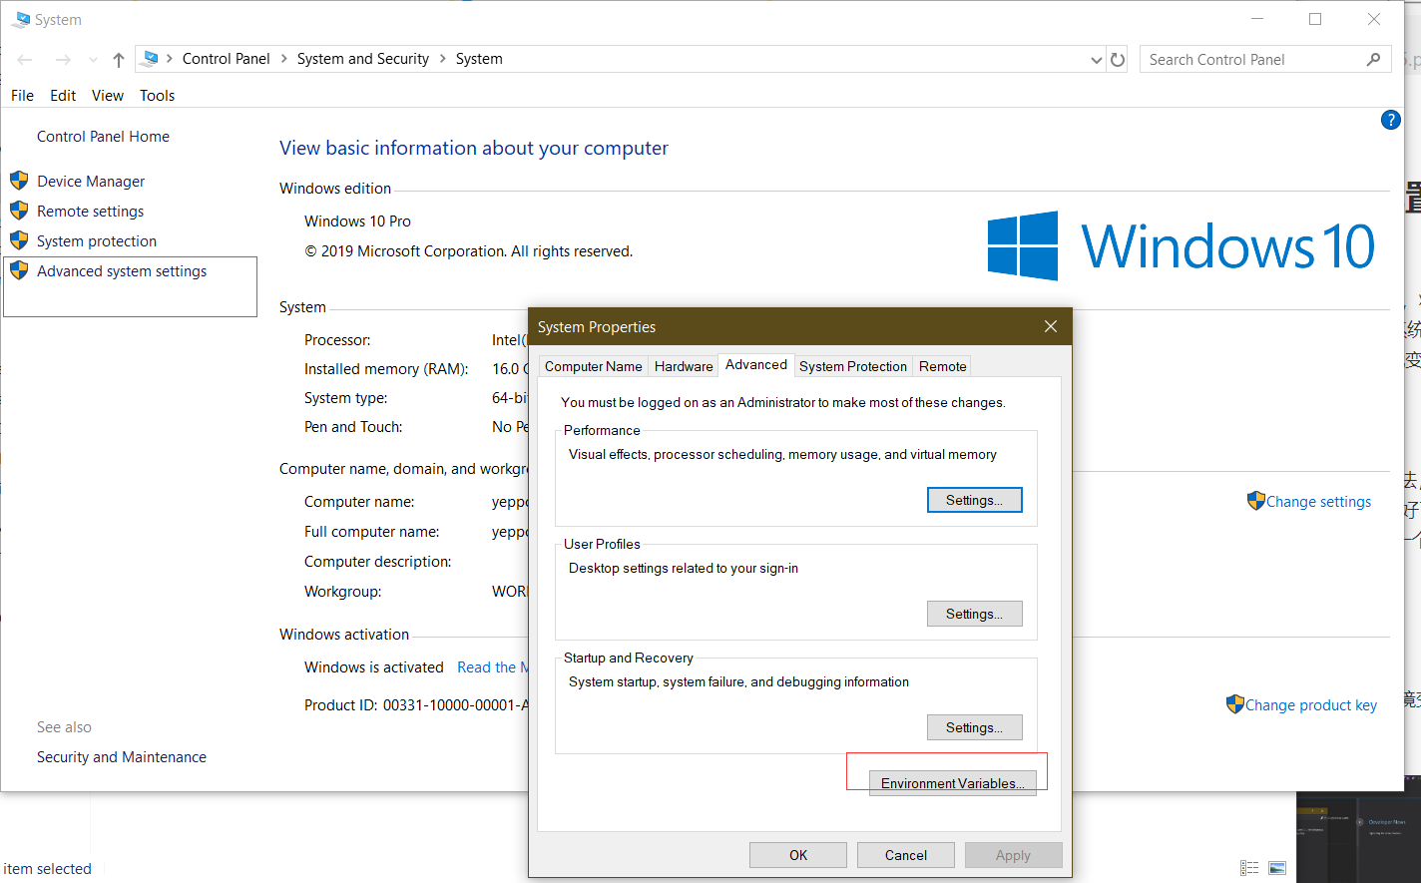1421x883 pixels.
Task: Click shield icon beside Change settings
Action: [1256, 501]
